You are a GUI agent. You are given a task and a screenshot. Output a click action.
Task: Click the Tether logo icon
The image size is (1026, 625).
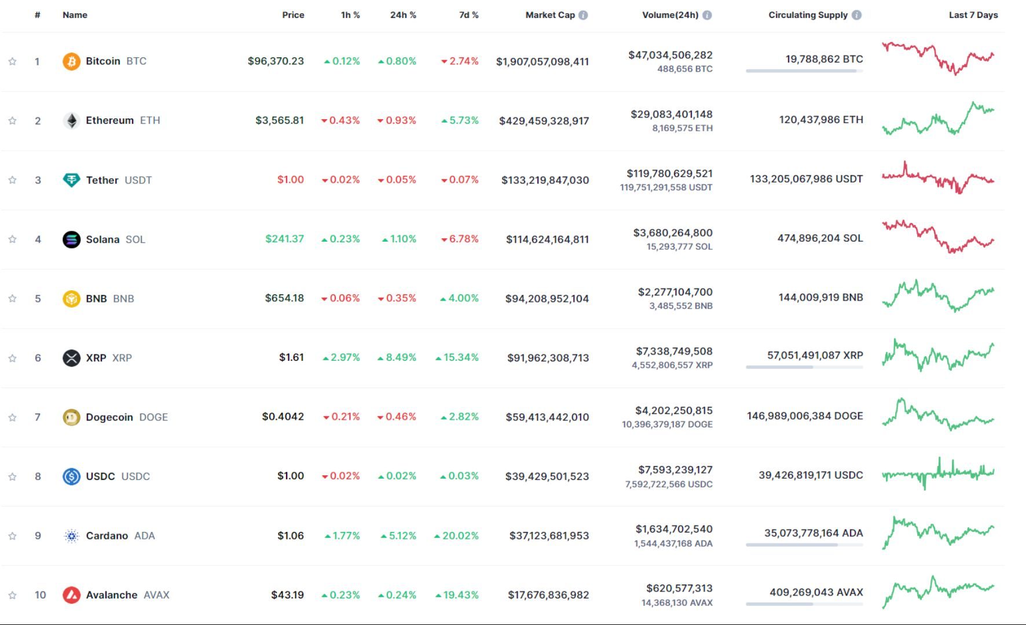point(71,180)
